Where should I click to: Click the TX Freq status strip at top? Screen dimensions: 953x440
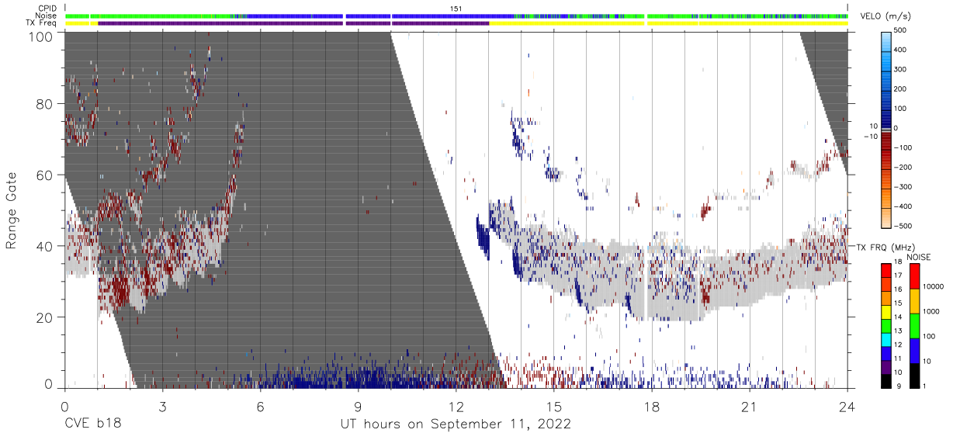tap(456, 23)
